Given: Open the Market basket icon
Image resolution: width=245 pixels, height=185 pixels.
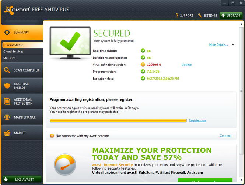Looking at the screenshot, I should [7, 133].
